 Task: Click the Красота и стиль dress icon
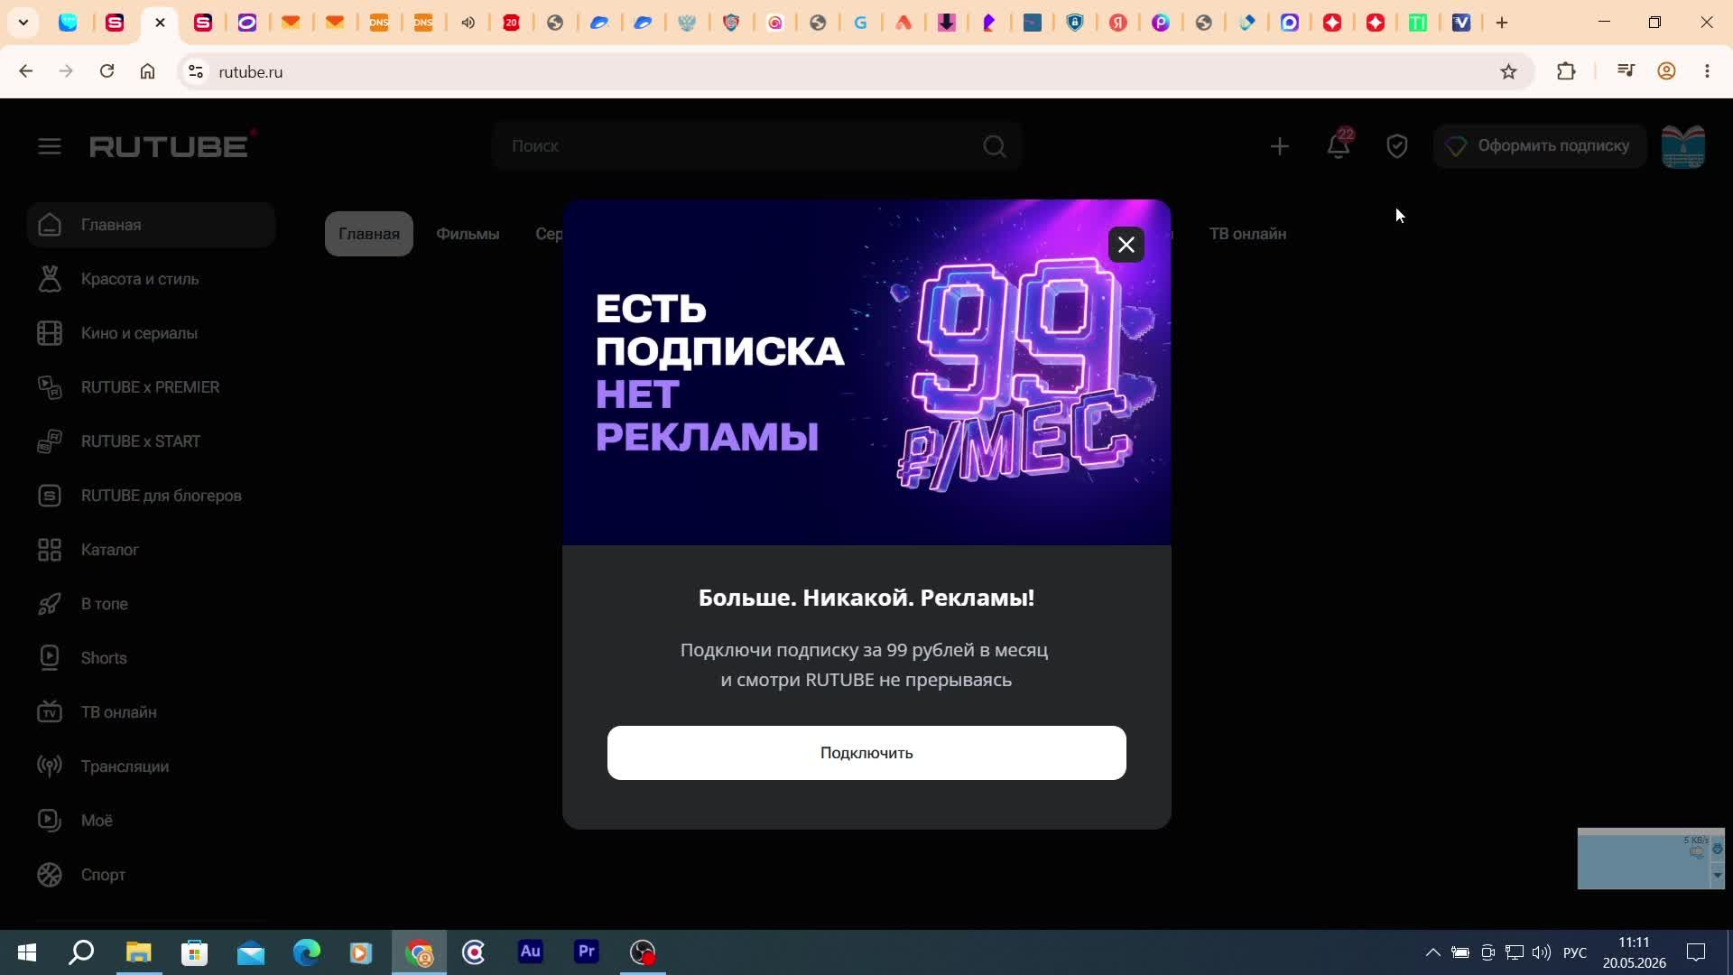(x=50, y=279)
